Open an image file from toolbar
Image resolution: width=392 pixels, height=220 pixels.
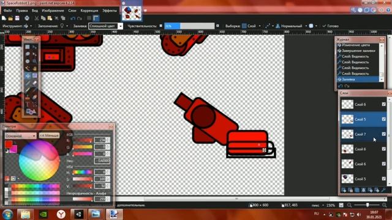(10, 18)
